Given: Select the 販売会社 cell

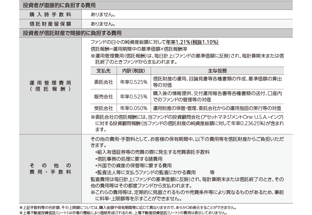Looking at the screenshot, I should pos(104,96).
